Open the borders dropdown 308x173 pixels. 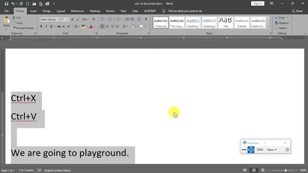click(x=145, y=26)
